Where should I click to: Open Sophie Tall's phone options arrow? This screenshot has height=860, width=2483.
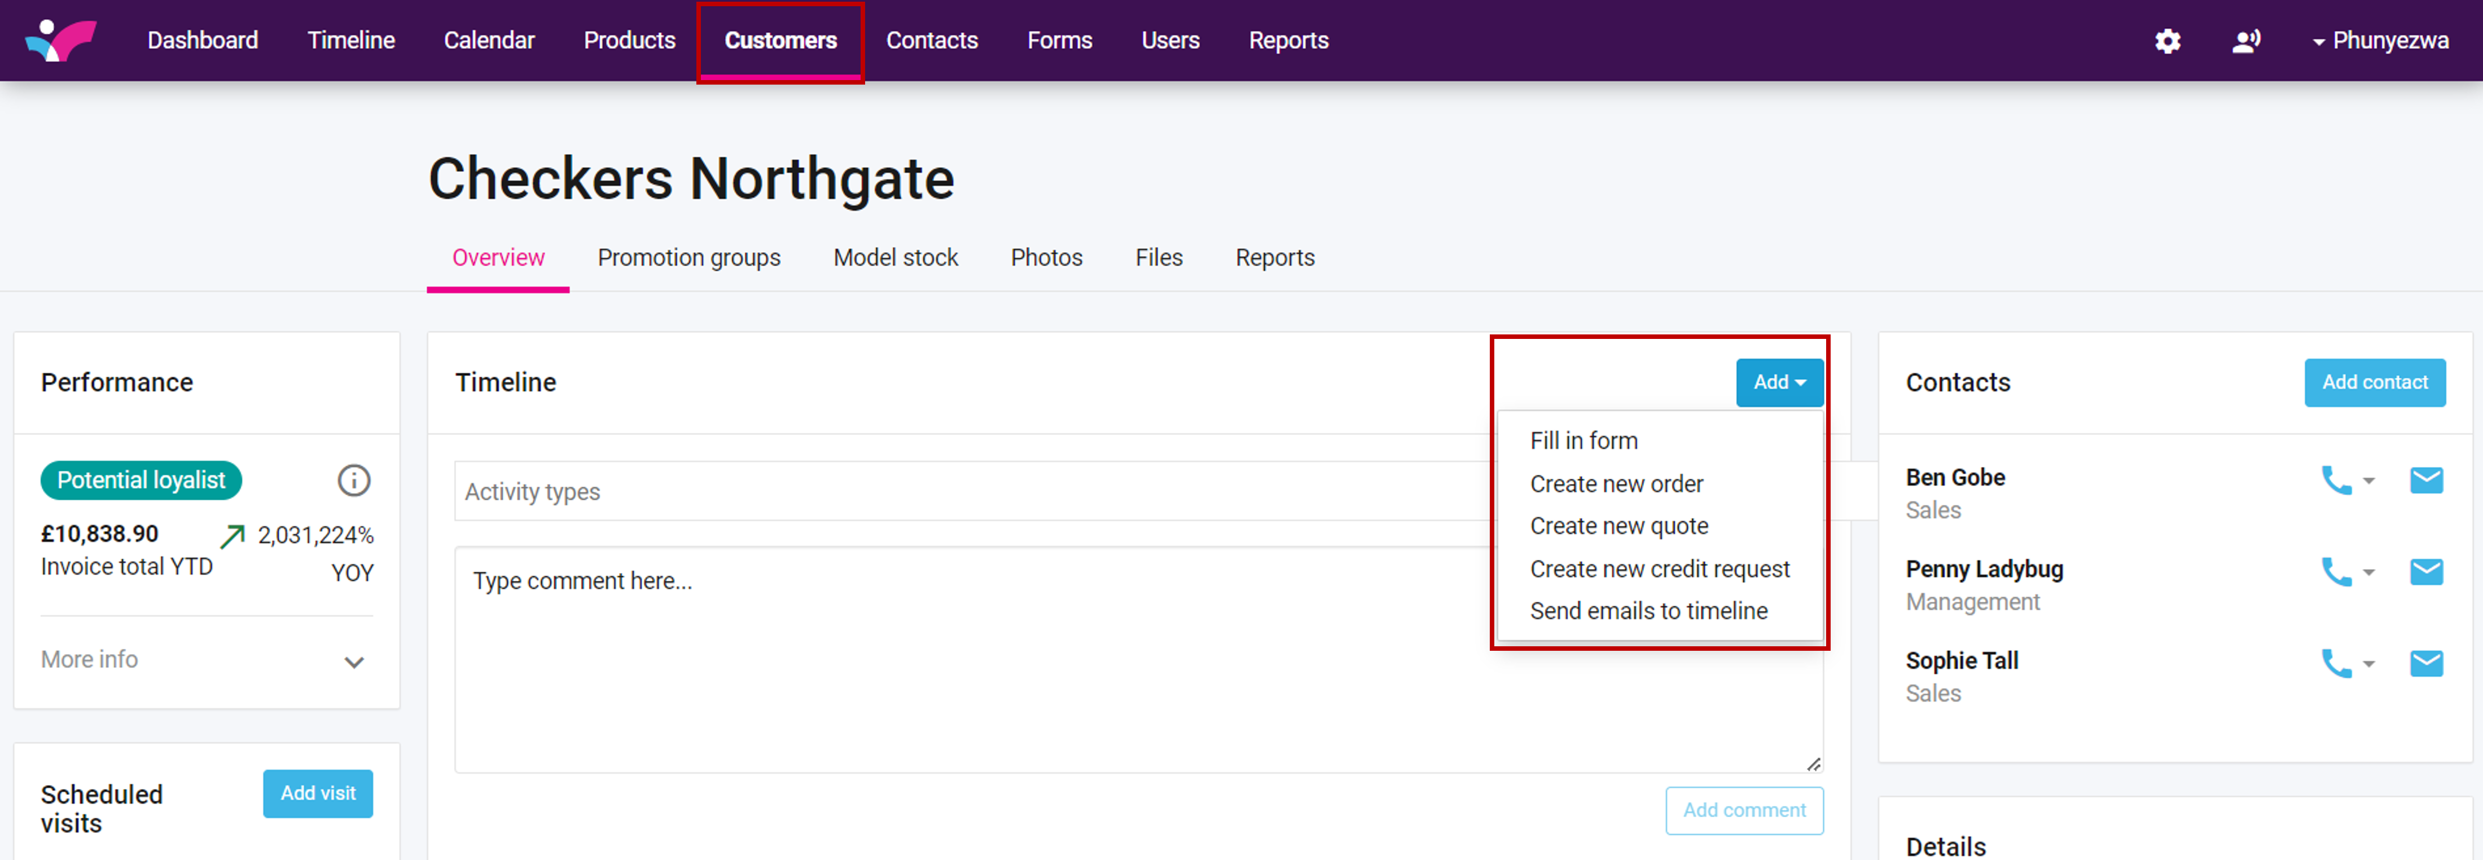tap(2369, 664)
